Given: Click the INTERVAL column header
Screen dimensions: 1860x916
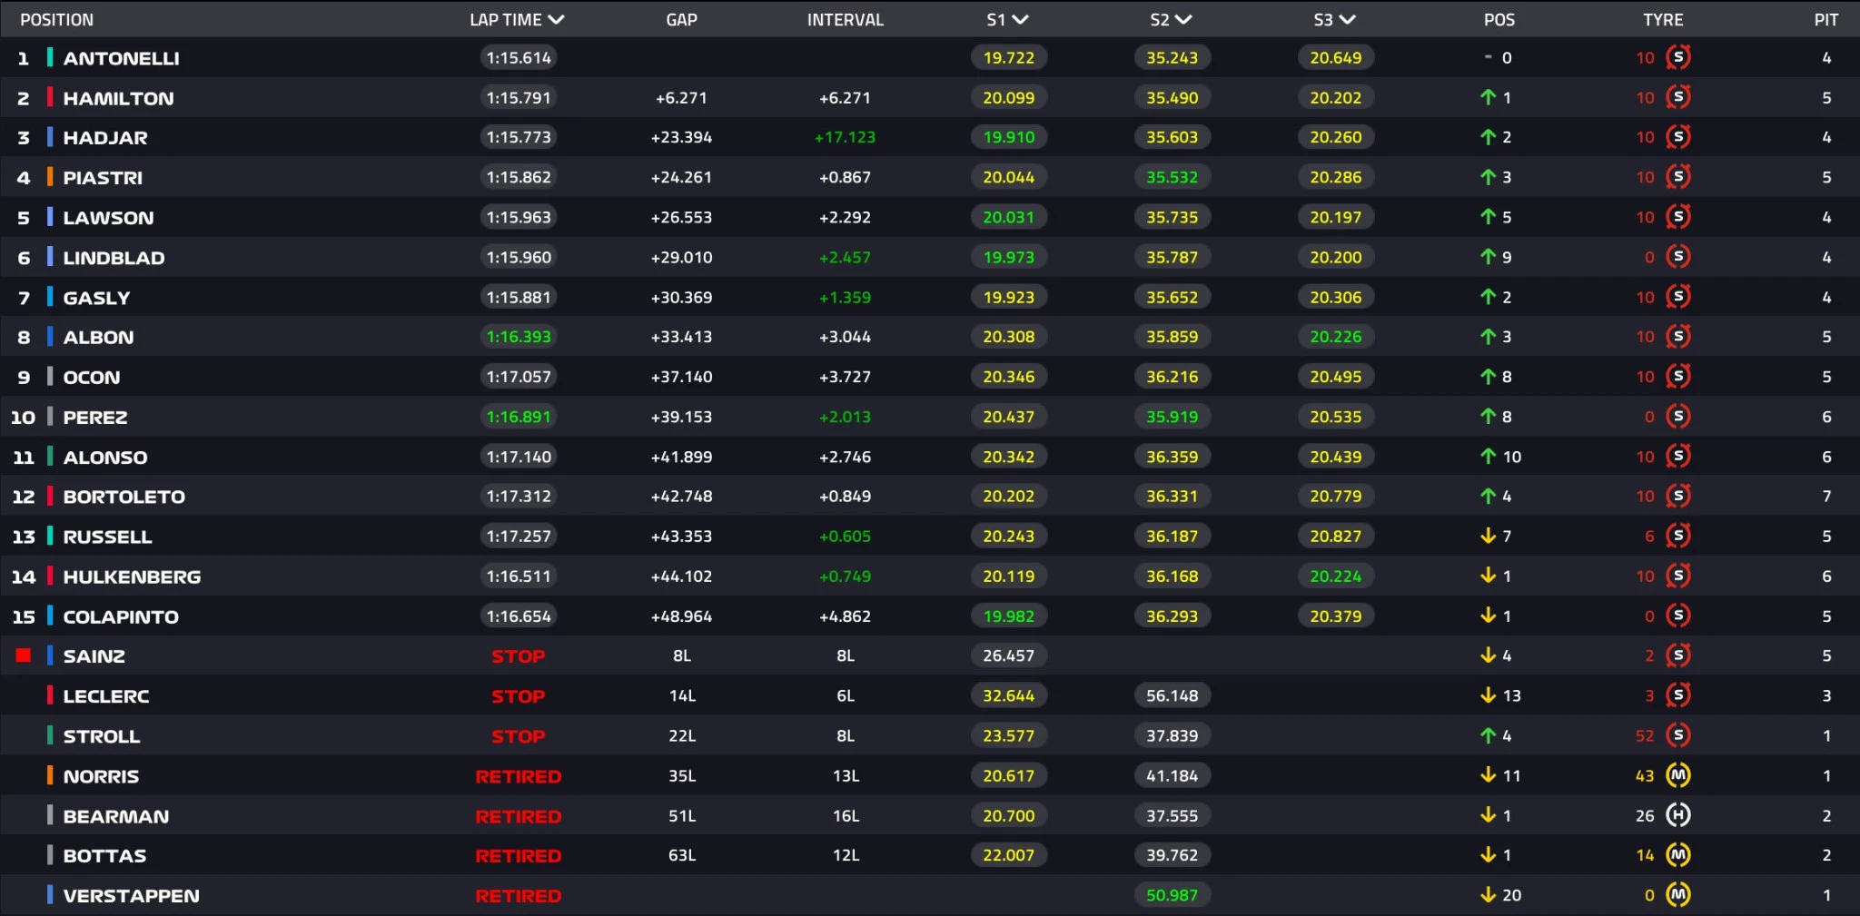Looking at the screenshot, I should tap(845, 20).
